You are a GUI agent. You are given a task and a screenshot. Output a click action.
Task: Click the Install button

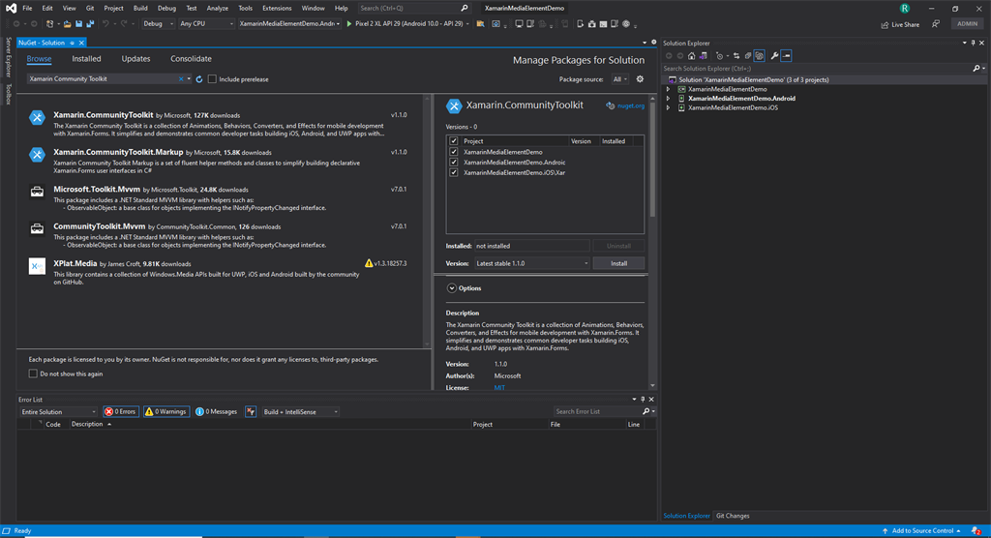pos(618,263)
